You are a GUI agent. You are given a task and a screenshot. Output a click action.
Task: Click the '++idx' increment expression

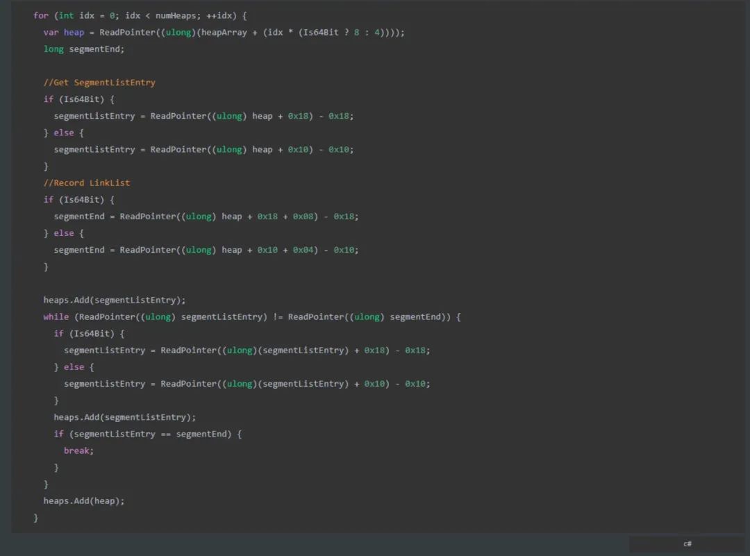tap(219, 16)
